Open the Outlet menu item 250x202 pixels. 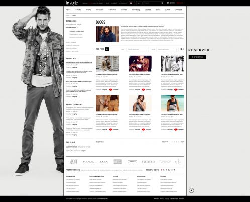coord(167,10)
